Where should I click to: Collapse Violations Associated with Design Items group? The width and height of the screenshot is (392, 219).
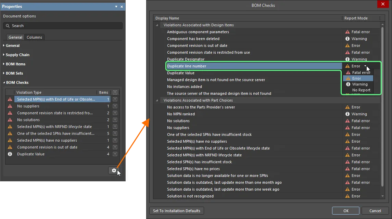pos(157,25)
